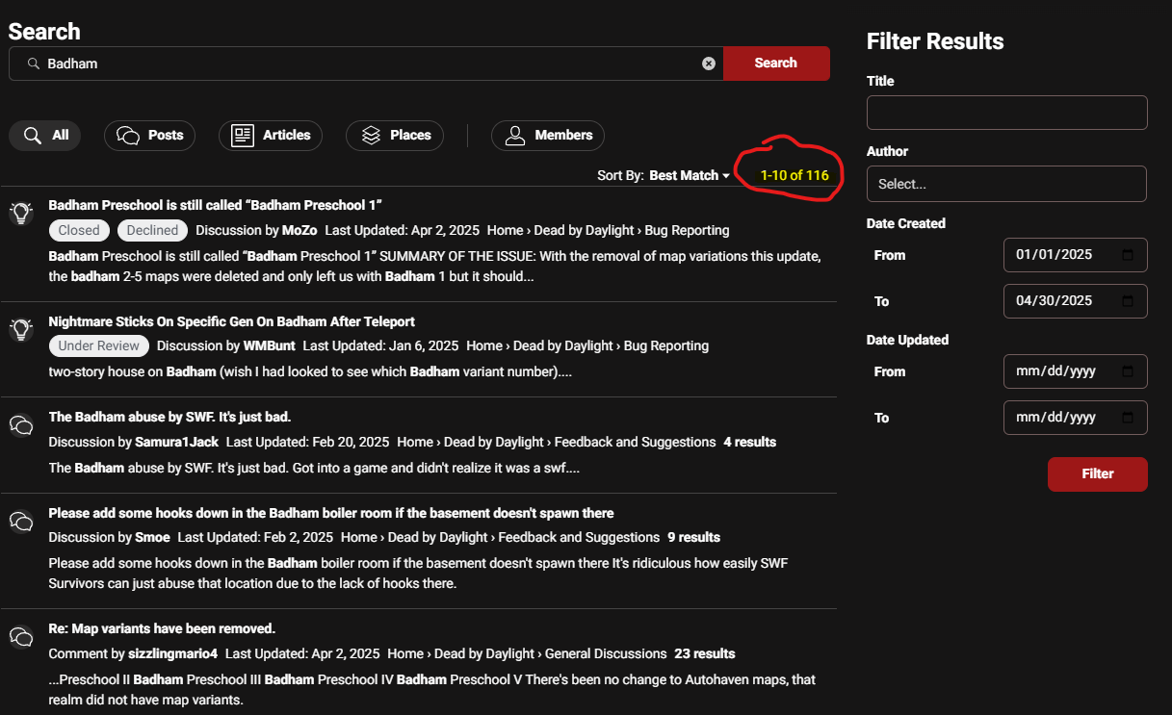This screenshot has width=1172, height=715.
Task: Click the Closed status tag
Action: coord(79,231)
